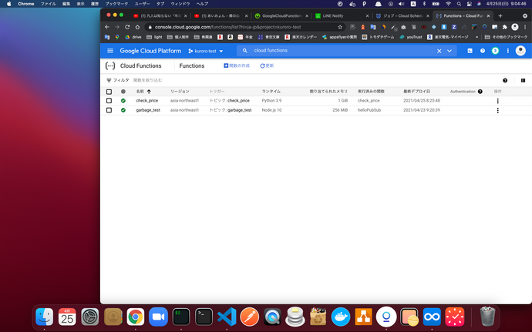Open actions menu for garbage_test row

497,110
